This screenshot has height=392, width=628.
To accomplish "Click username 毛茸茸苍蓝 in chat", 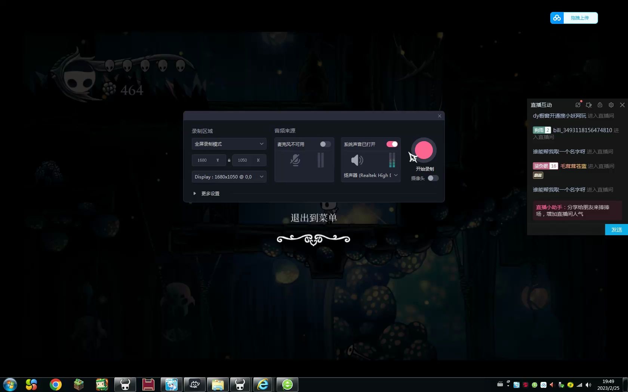I will click(573, 166).
